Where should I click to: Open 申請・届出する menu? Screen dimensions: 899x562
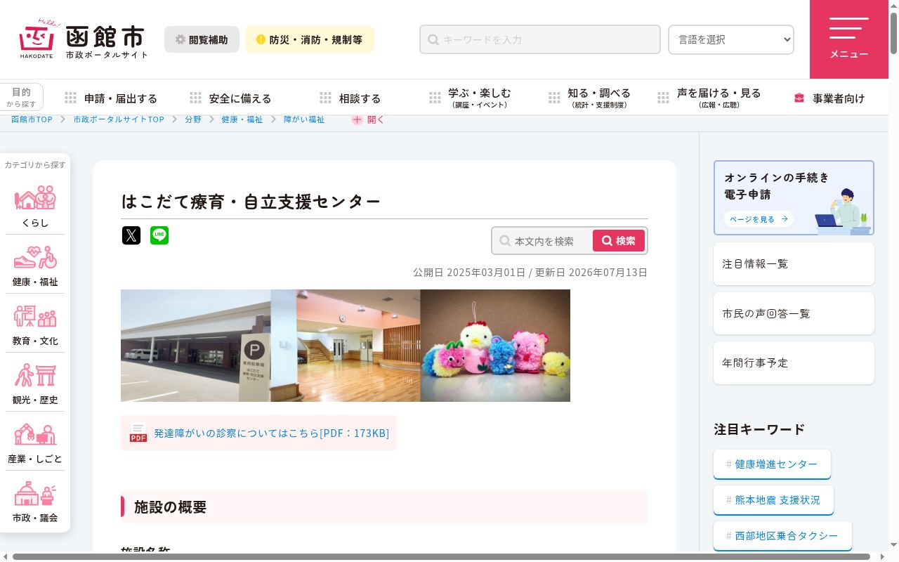pyautogui.click(x=112, y=98)
